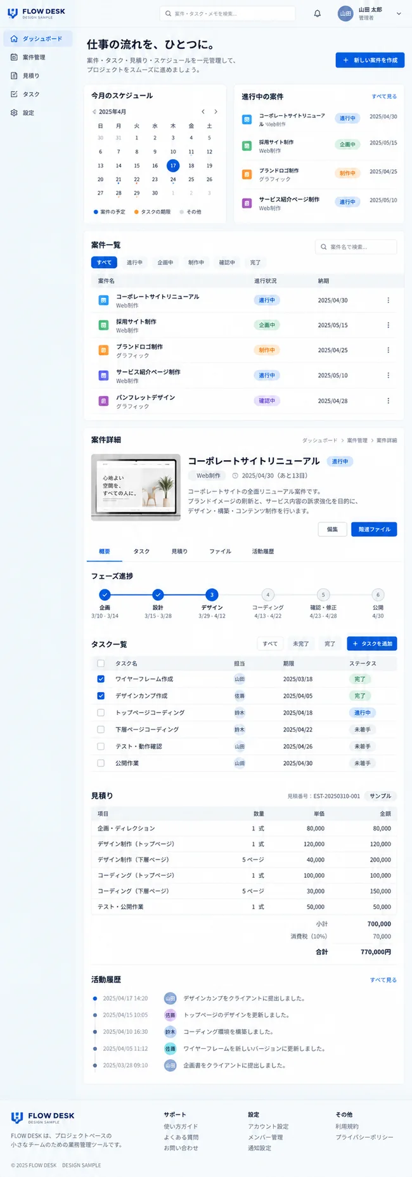
Task: Go to next month in calendar
Action: click(x=216, y=112)
